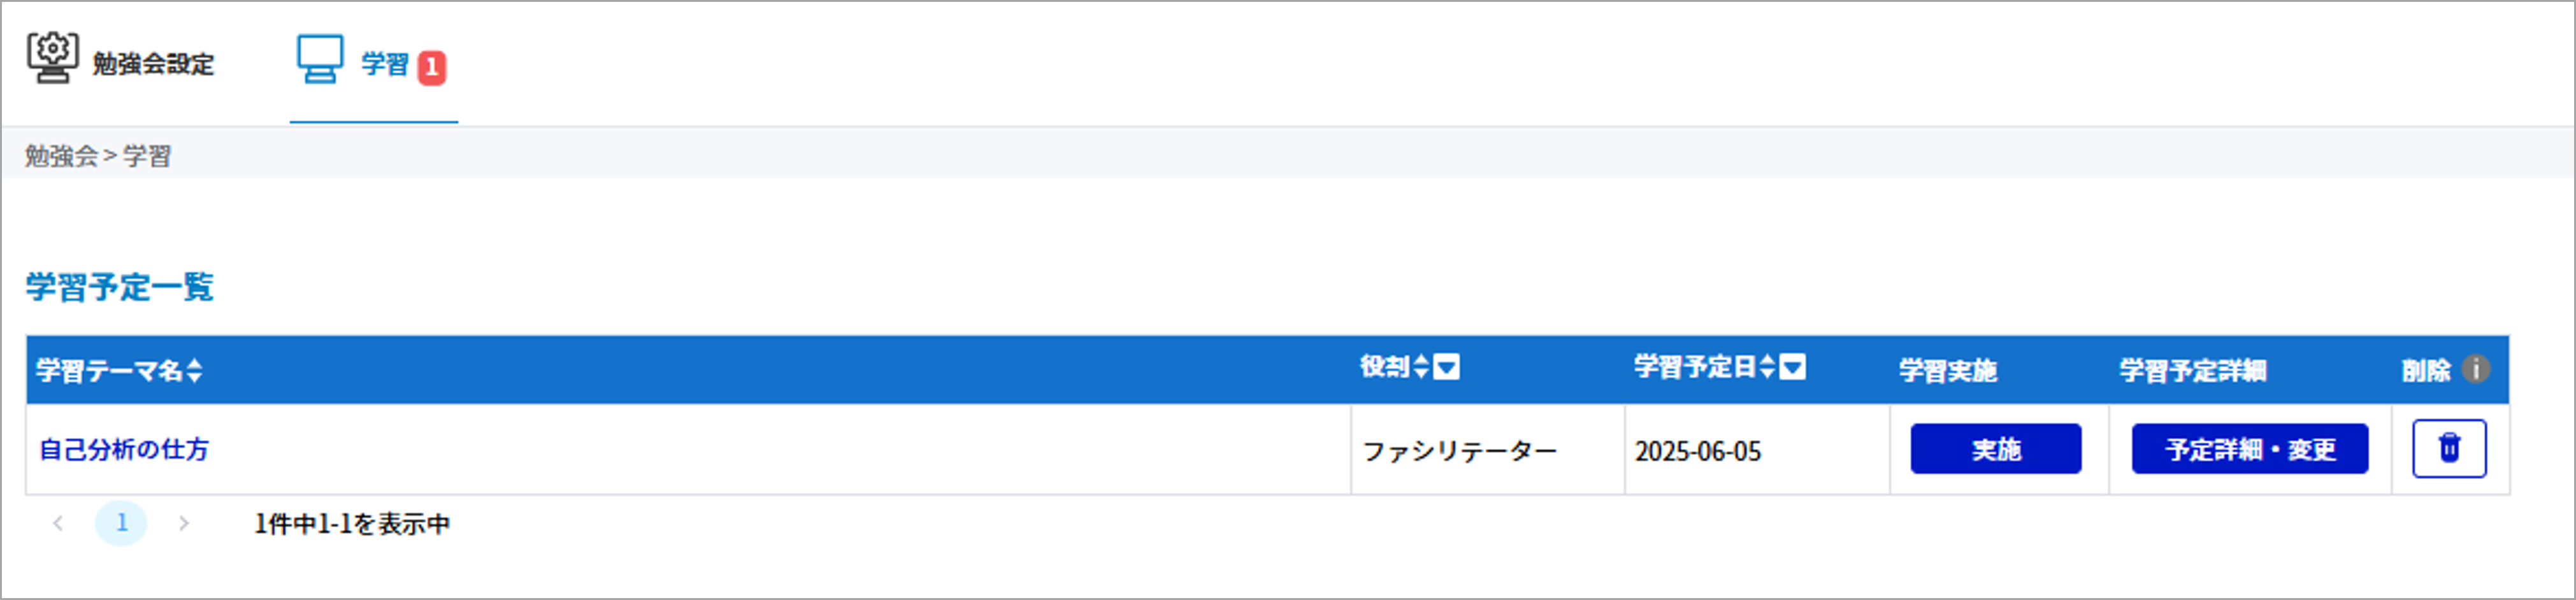The height and width of the screenshot is (600, 2576).
Task: Open the 自己分析の仕方 theme link
Action: click(124, 449)
